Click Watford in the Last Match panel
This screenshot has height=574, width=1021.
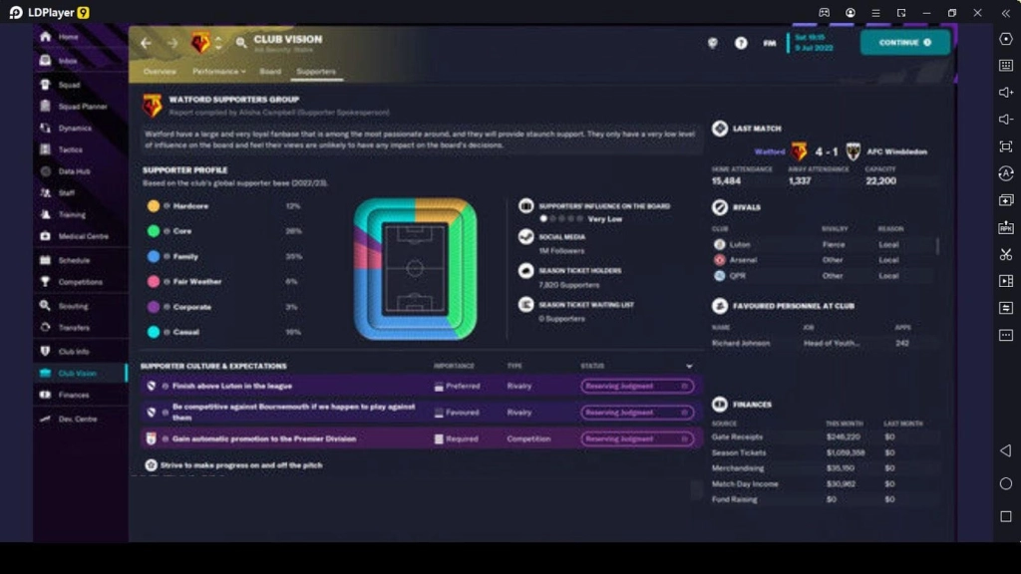tap(770, 151)
